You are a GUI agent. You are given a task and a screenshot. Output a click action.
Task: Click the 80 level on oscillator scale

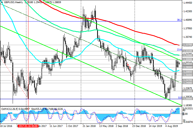pos(184,110)
